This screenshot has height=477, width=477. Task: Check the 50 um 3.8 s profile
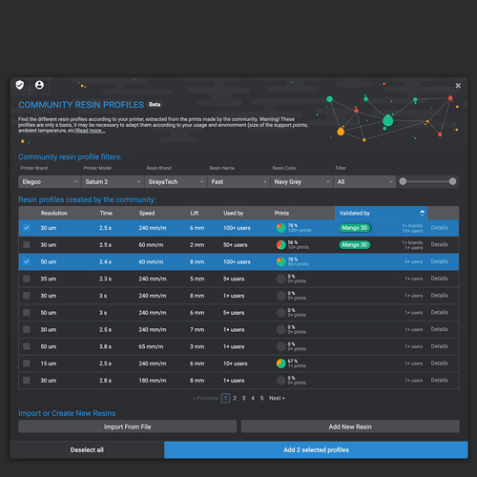click(x=27, y=346)
